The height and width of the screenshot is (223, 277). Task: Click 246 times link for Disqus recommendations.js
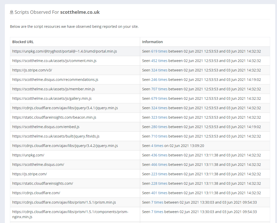(x=159, y=80)
